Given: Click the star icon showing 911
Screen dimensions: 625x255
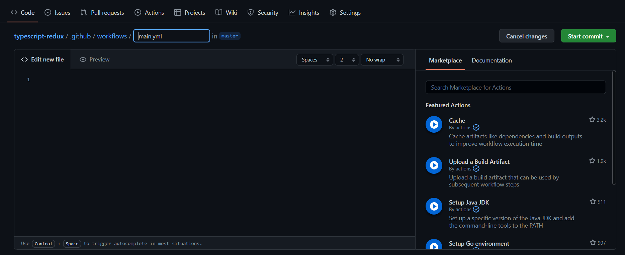Looking at the screenshot, I should click(x=593, y=202).
